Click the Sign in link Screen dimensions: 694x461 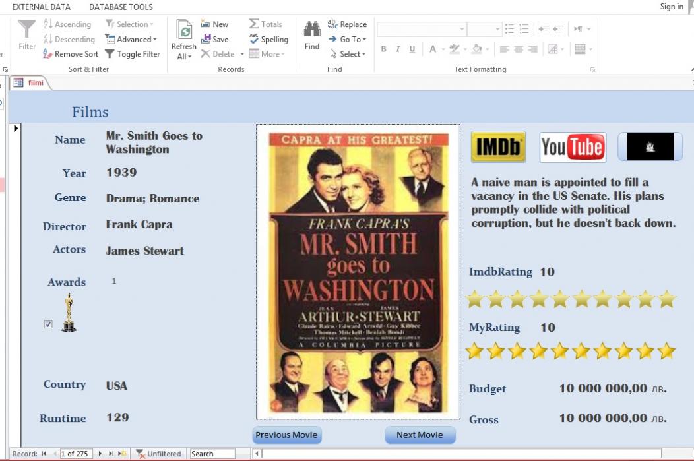tap(672, 6)
